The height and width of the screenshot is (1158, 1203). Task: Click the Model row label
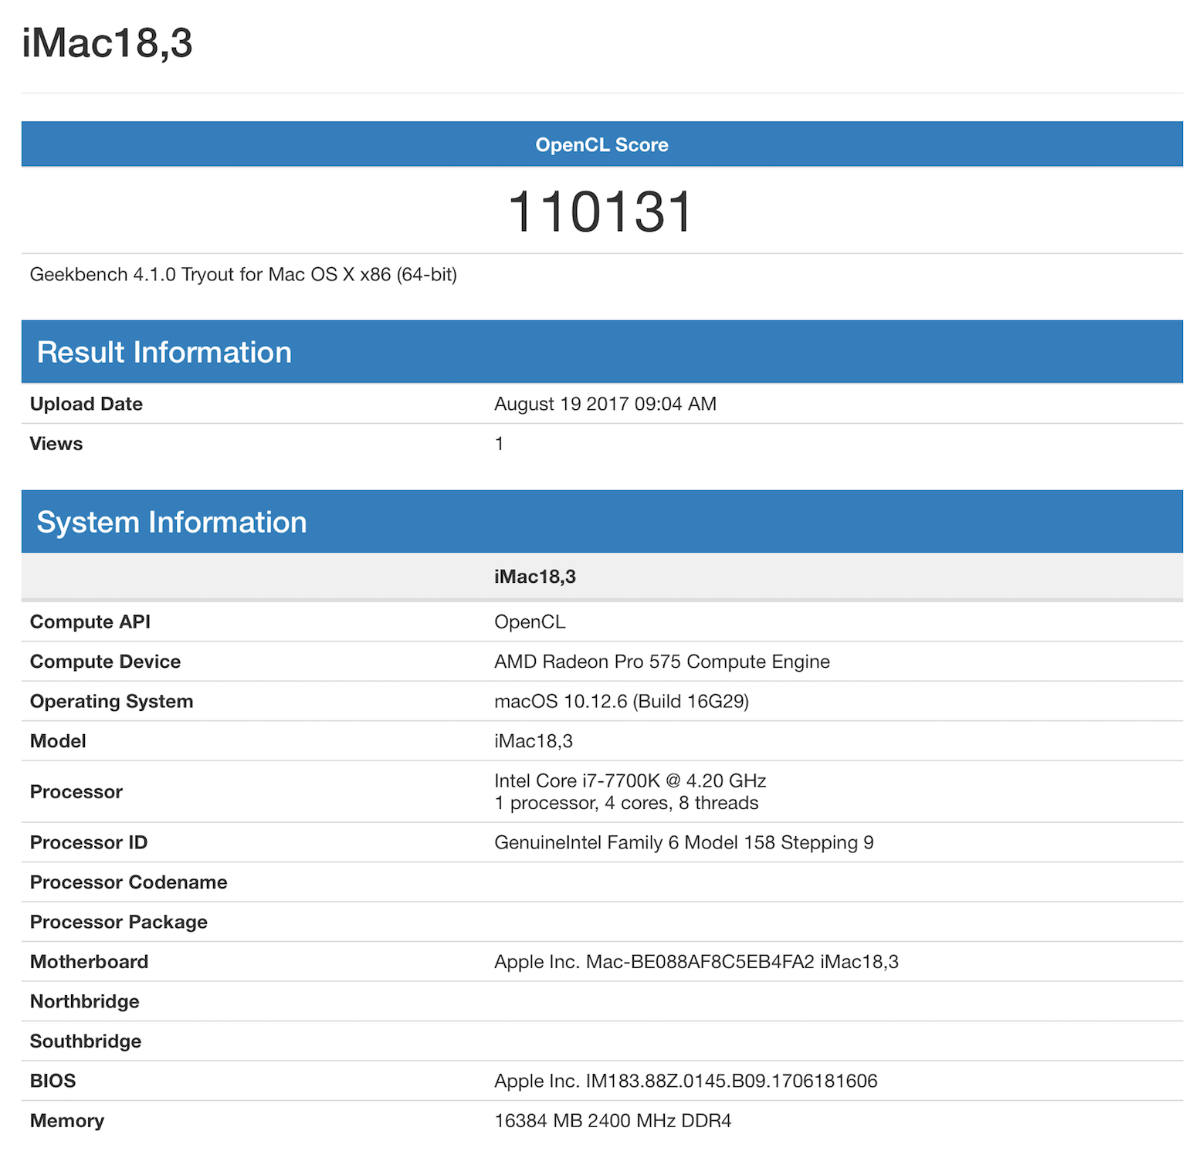click(58, 741)
